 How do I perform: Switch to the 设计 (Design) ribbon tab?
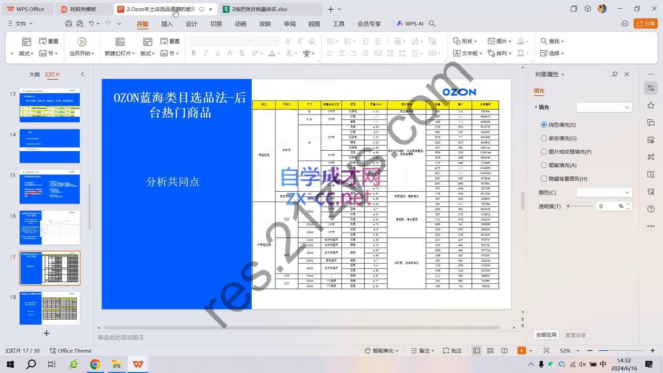(x=192, y=24)
